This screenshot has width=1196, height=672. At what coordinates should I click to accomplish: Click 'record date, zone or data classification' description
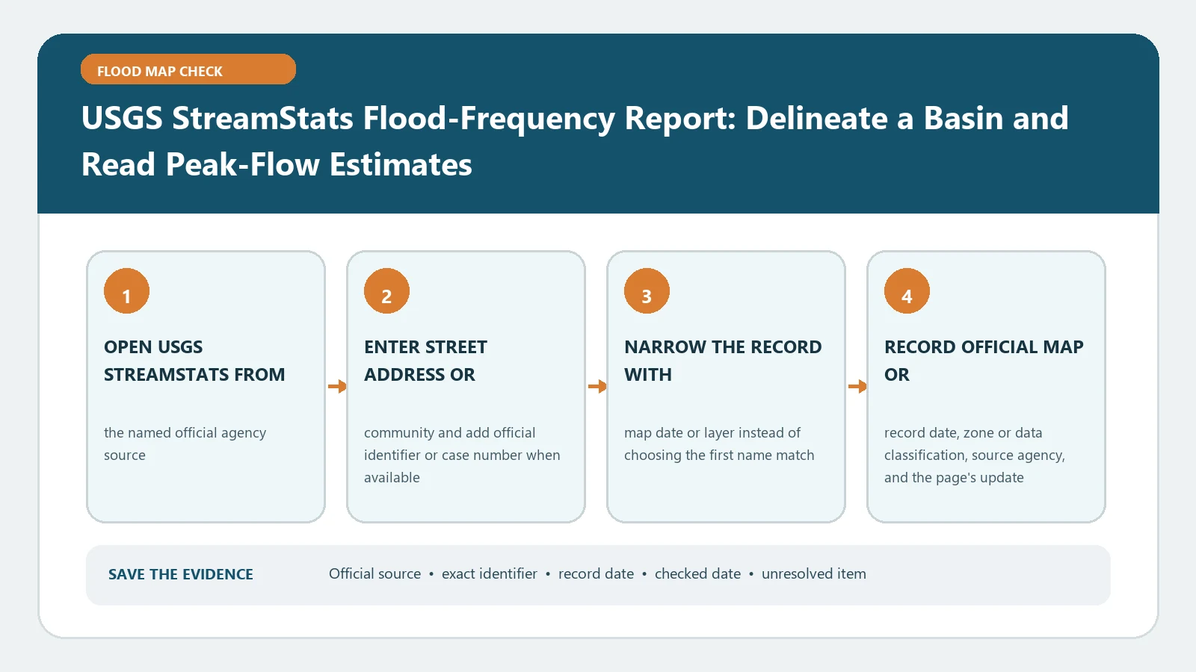(975, 455)
